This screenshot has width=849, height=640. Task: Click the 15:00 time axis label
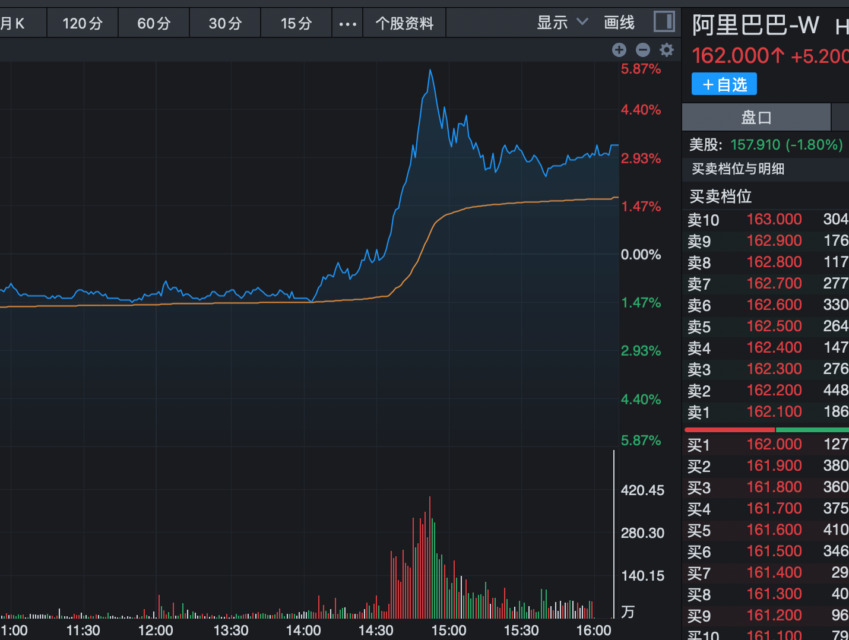[x=449, y=631]
